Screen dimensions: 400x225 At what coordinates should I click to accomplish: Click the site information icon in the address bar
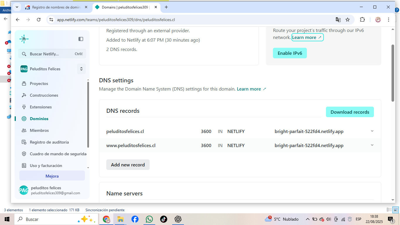click(51, 20)
